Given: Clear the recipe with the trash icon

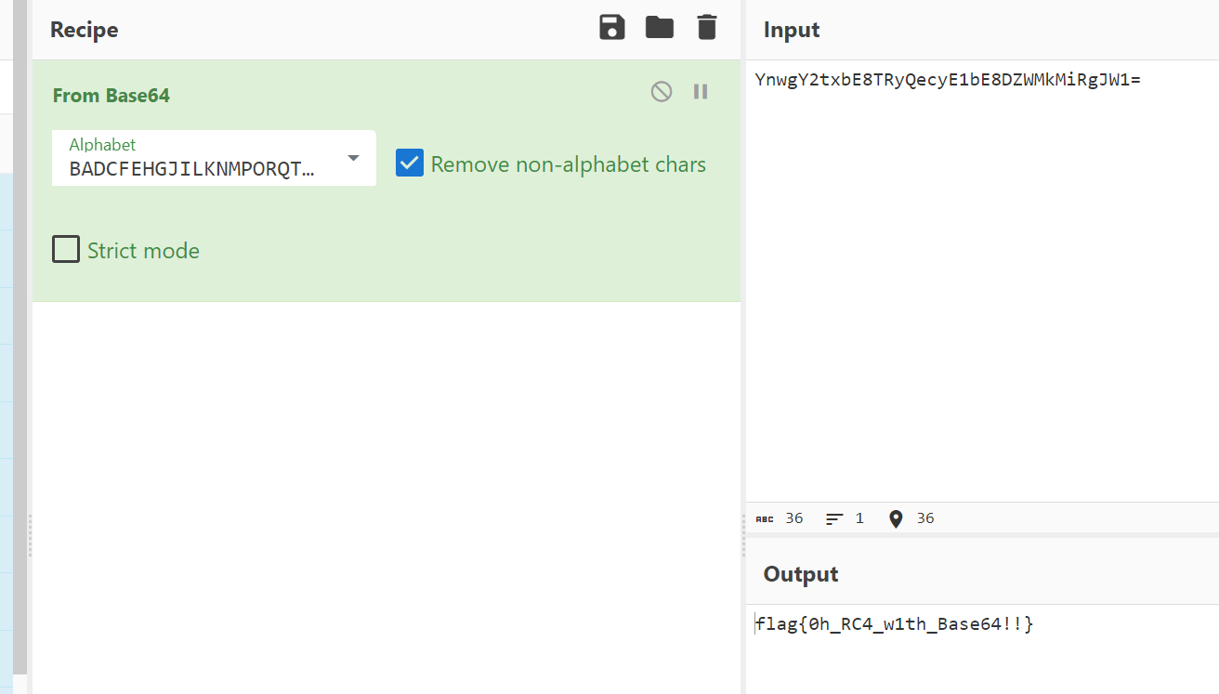Looking at the screenshot, I should (x=707, y=28).
